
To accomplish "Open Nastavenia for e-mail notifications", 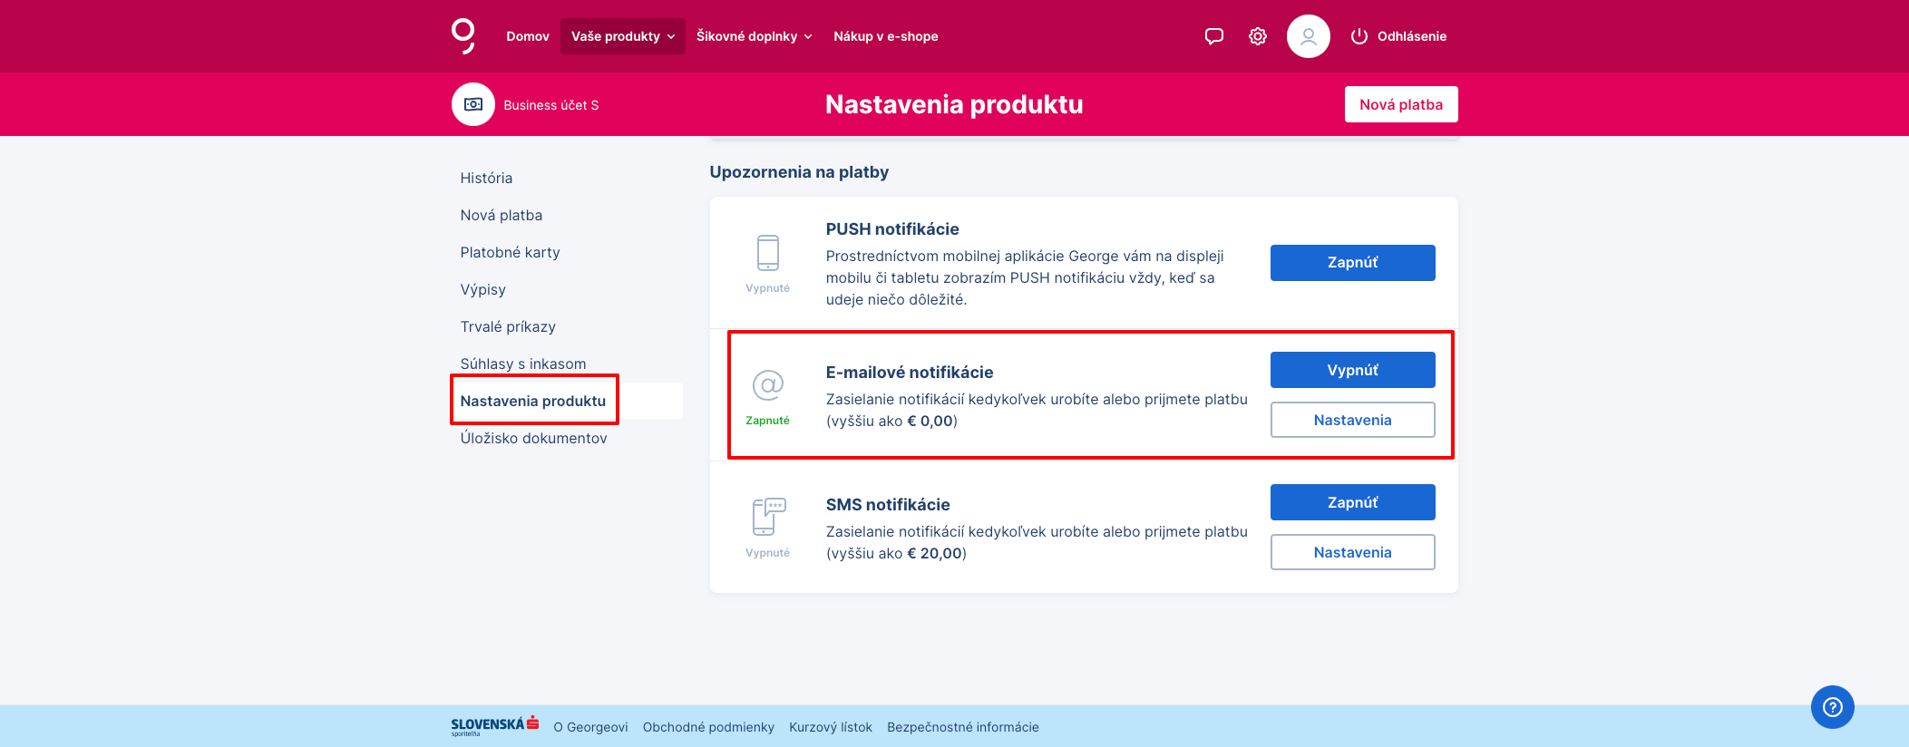I will pos(1353,420).
